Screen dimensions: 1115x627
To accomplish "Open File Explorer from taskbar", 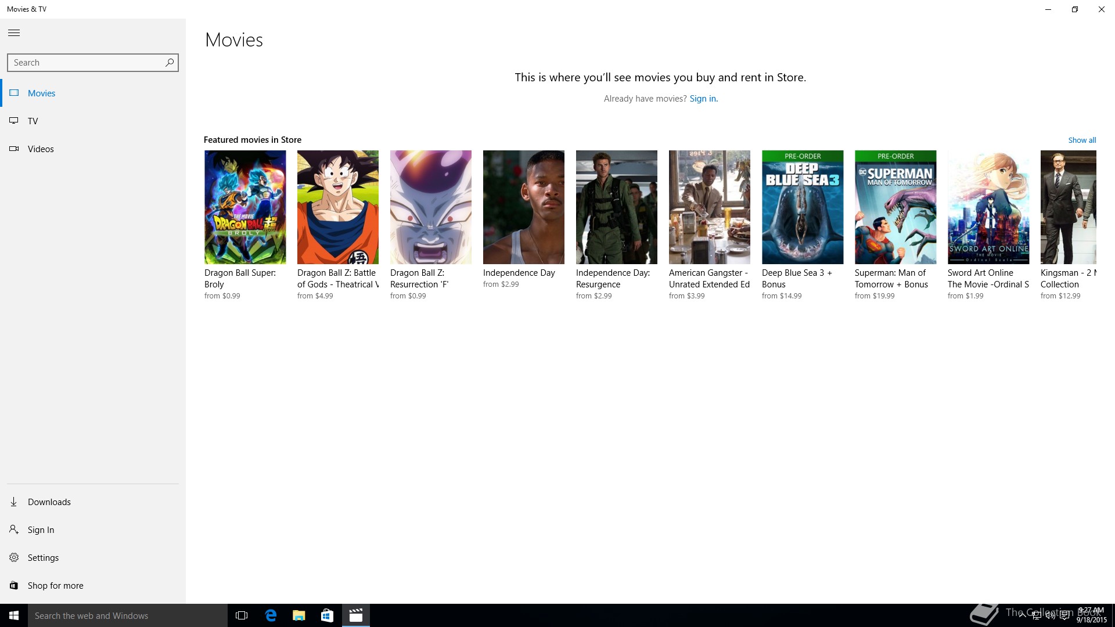I will tap(298, 615).
